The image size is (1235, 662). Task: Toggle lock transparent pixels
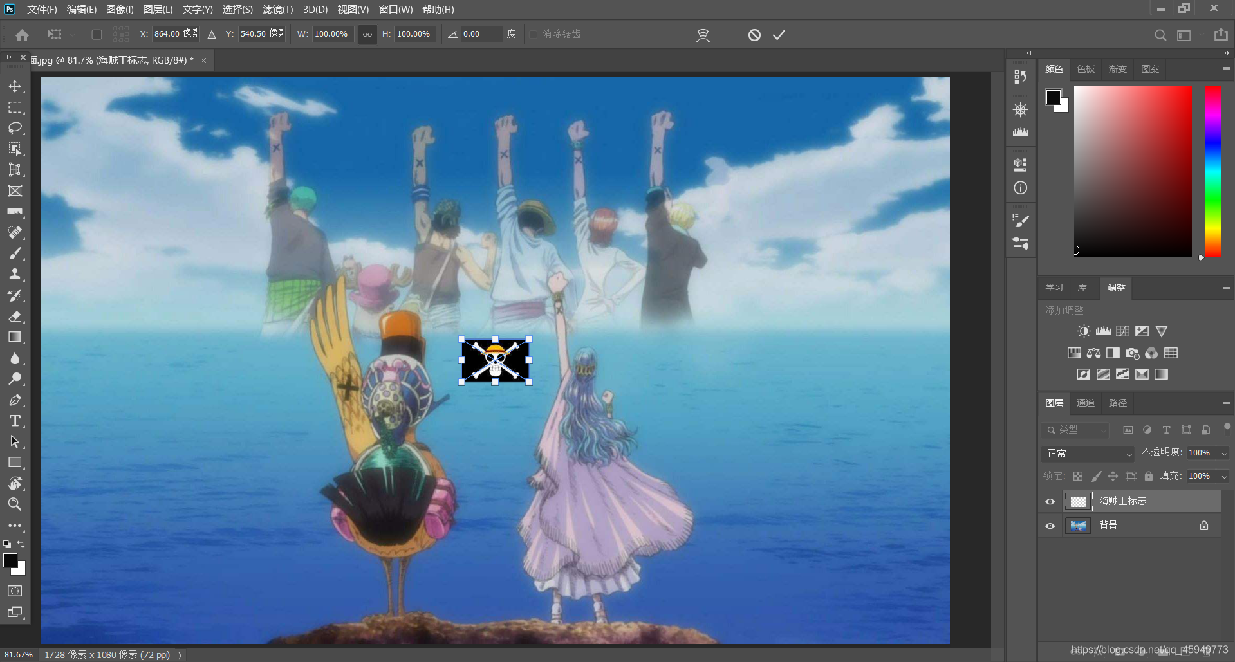click(x=1078, y=476)
